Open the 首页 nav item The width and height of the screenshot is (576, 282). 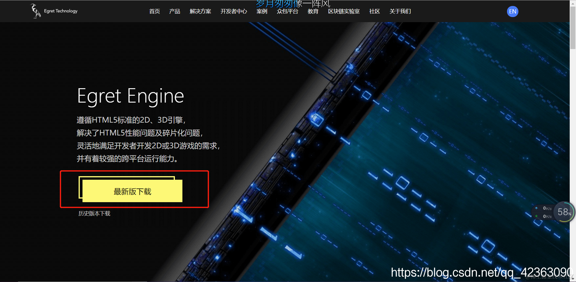click(154, 11)
